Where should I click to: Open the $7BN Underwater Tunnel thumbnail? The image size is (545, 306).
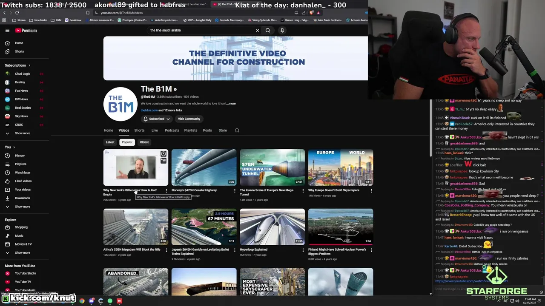272,167
